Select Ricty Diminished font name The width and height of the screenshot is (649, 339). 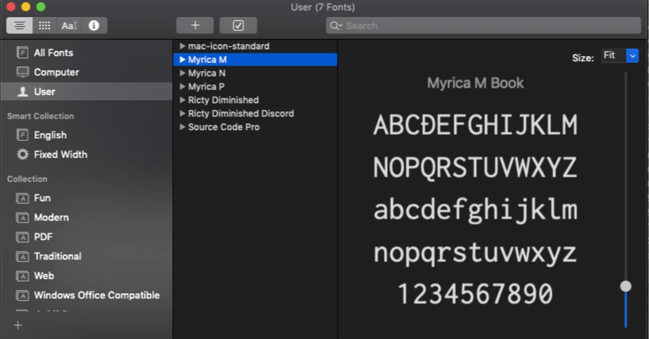224,100
